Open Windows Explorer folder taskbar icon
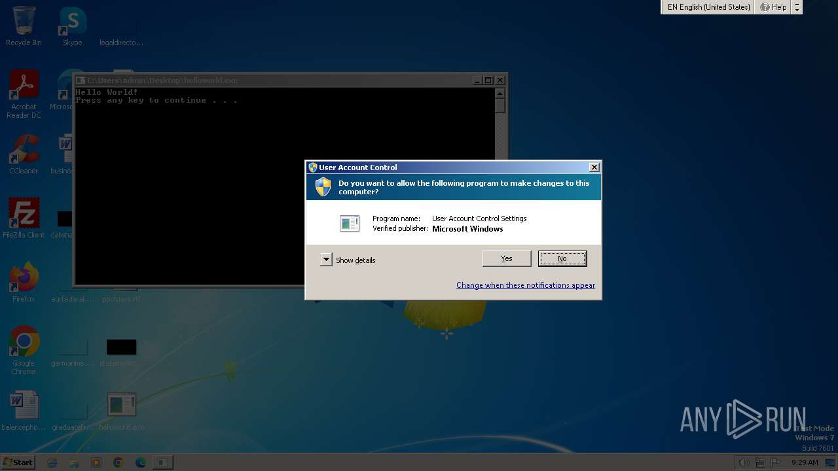The image size is (838, 471). pos(74,462)
